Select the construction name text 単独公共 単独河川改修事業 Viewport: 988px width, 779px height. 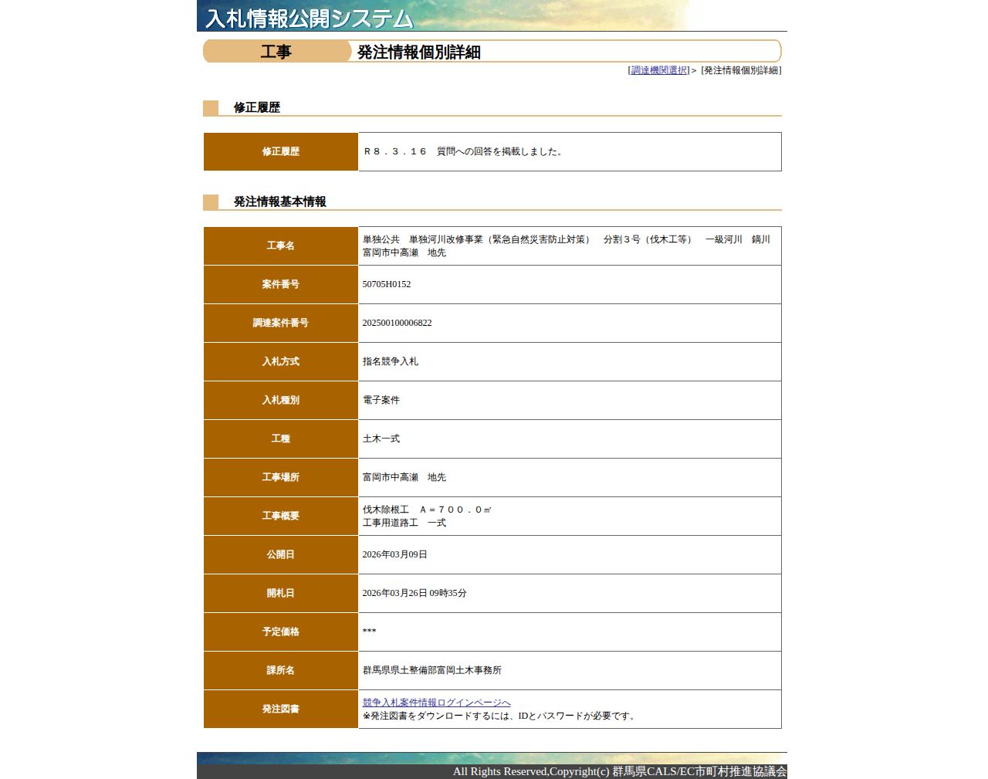point(567,246)
